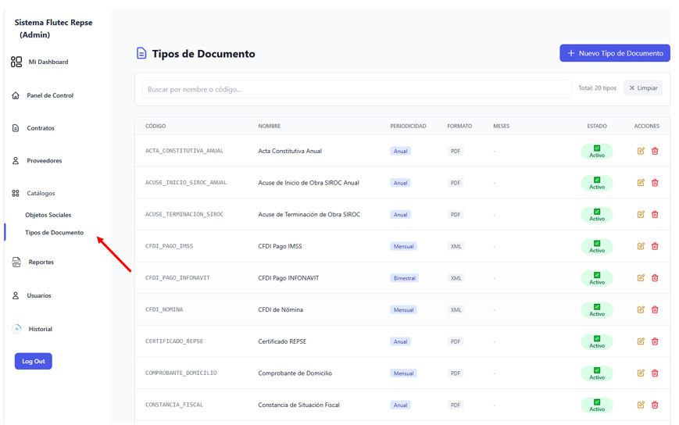This screenshot has width=679, height=425.
Task: Delete the Constancia de Situación Fiscal row
Action: click(655, 405)
